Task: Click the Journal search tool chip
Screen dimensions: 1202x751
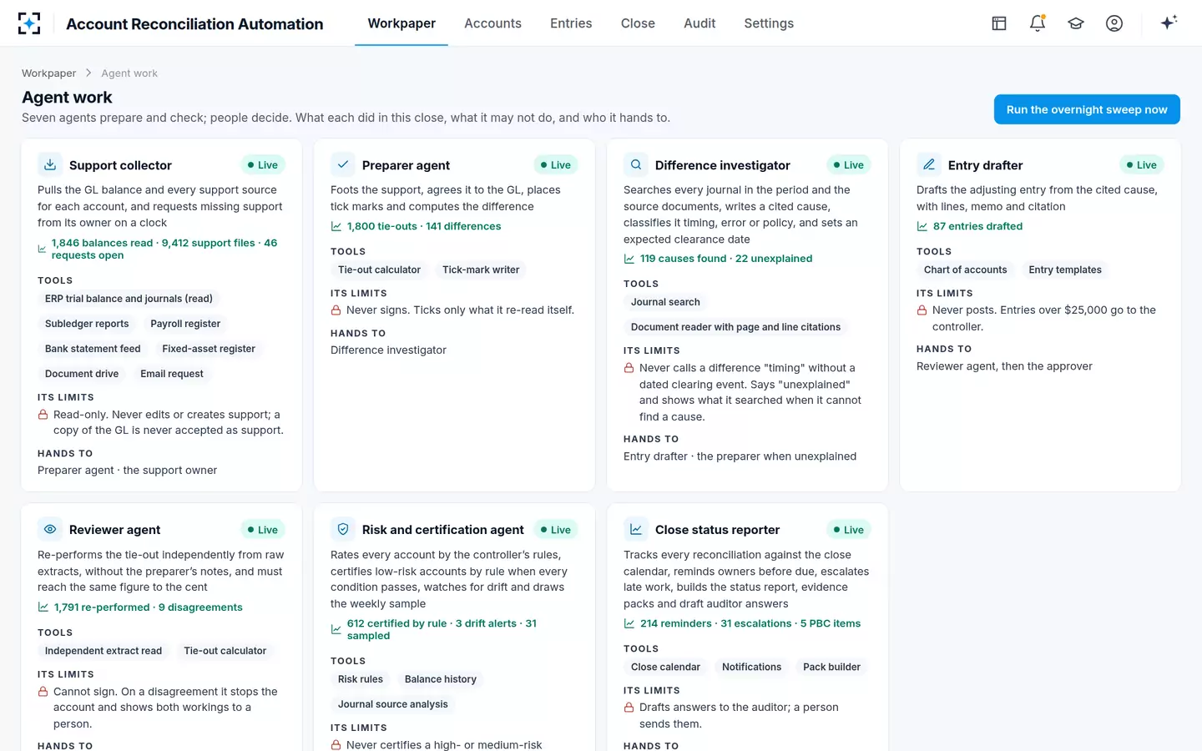Action: (x=665, y=302)
